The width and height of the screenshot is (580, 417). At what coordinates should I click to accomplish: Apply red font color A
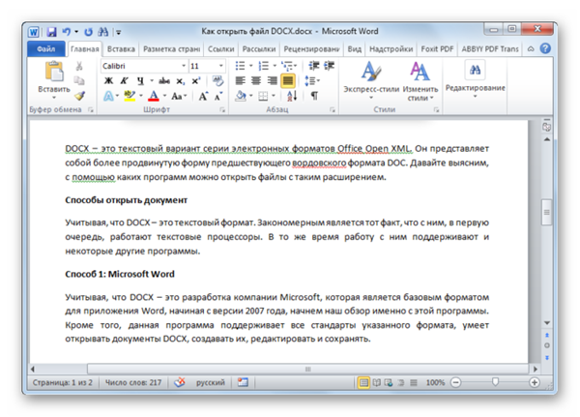tap(154, 97)
